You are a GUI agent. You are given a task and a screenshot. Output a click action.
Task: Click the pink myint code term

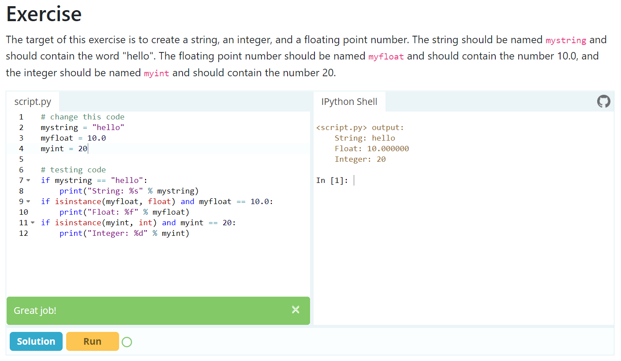click(x=157, y=73)
